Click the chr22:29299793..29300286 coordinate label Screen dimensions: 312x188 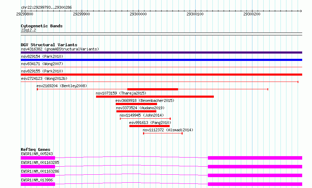46,8
